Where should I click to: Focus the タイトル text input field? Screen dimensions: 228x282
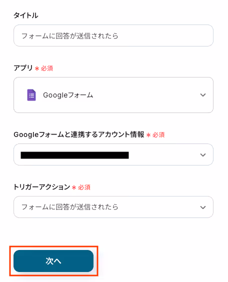(113, 35)
